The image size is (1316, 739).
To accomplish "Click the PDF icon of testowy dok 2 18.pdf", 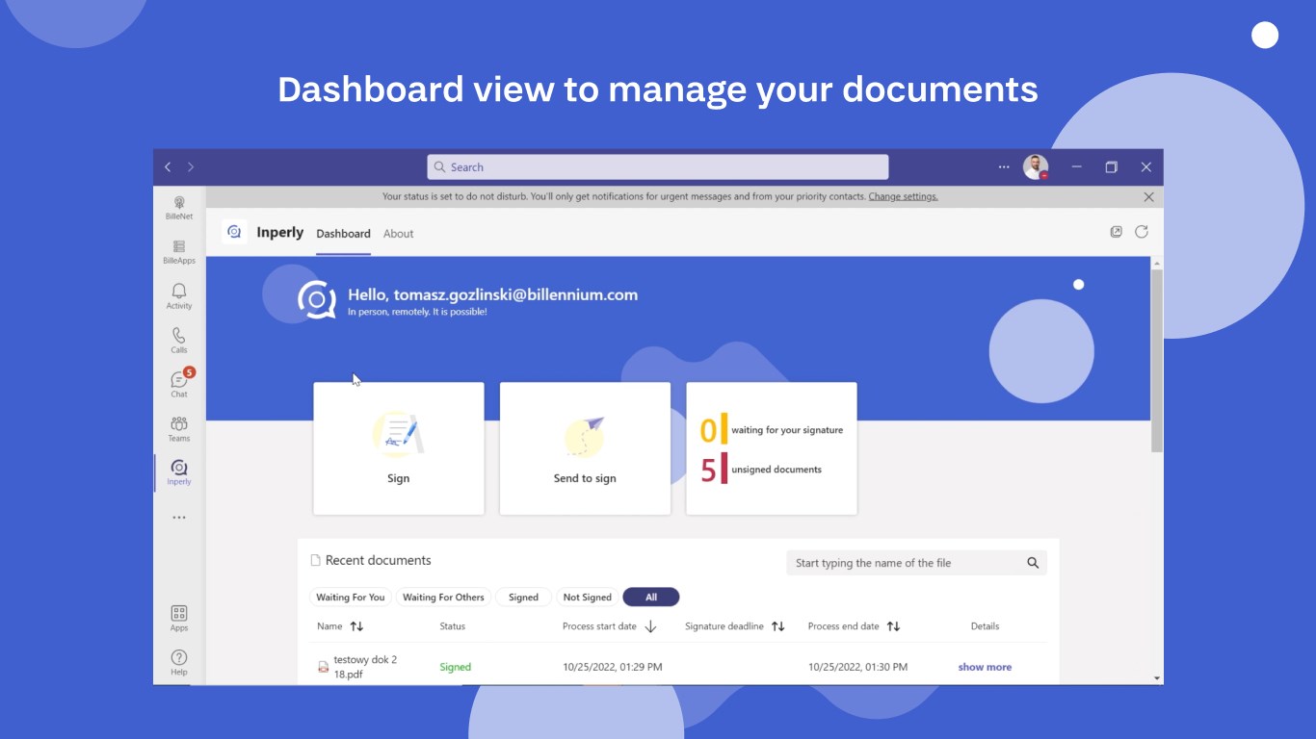I will pyautogui.click(x=324, y=667).
